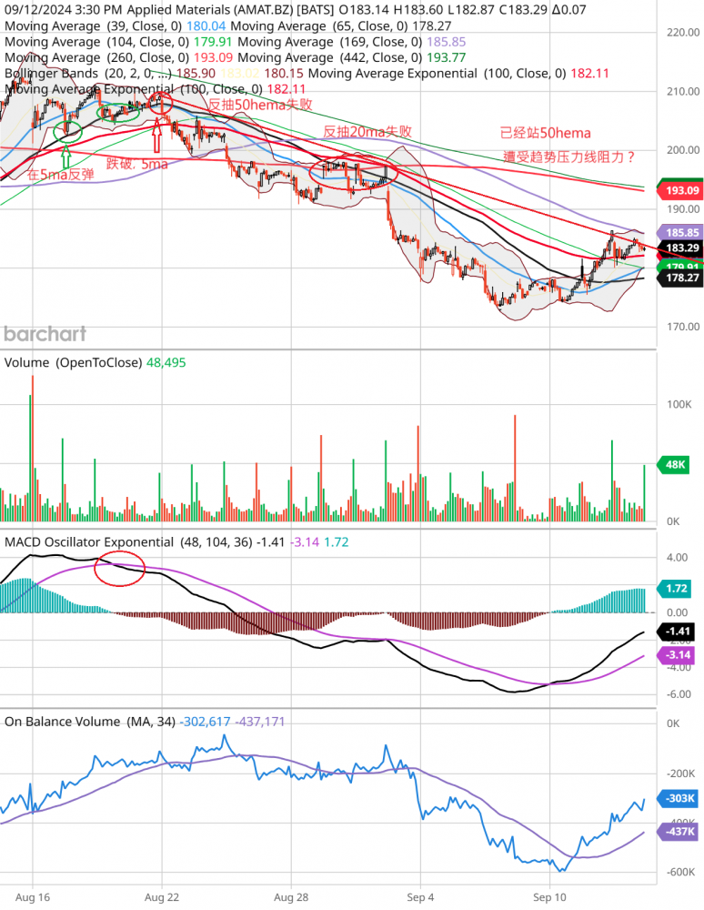
Task: Click the Aug 22 date axis label
Action: tap(161, 895)
